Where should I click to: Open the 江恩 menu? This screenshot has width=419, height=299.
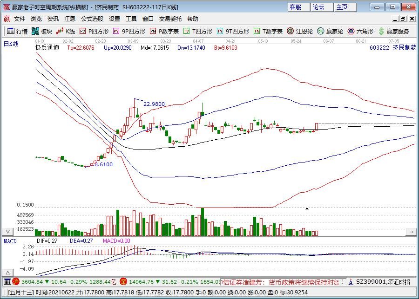(x=70, y=19)
